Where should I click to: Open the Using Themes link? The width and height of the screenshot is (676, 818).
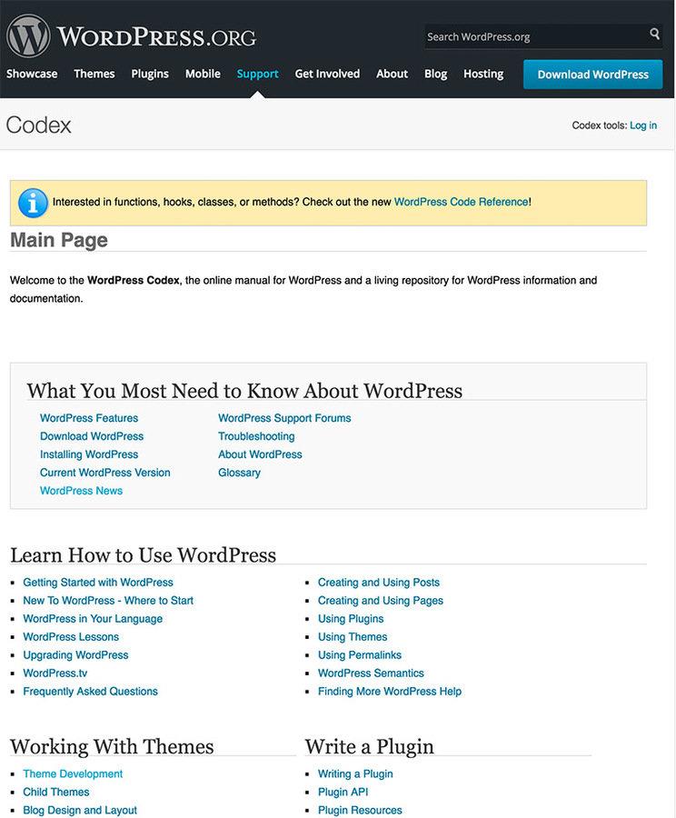(353, 637)
